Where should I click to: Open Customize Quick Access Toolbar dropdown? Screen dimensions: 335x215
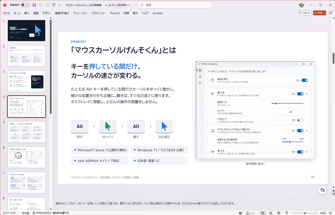coord(59,5)
